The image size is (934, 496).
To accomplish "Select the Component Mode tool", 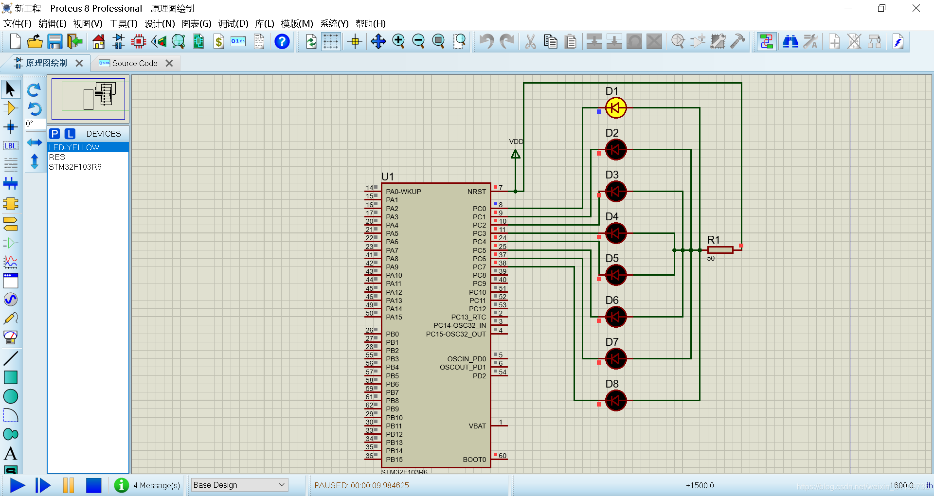I will point(11,108).
